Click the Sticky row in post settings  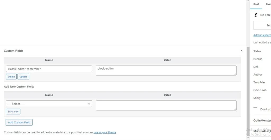pyautogui.click(x=257, y=98)
